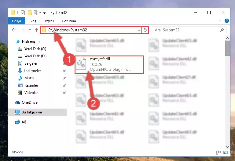Click the scroll down arrow
The image size is (235, 161).
point(227,147)
